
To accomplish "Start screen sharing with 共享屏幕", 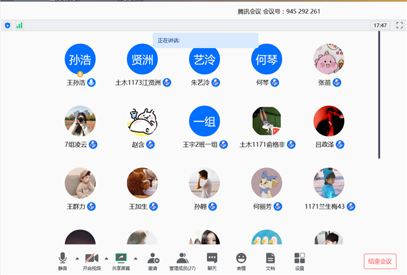I will 121,259.
